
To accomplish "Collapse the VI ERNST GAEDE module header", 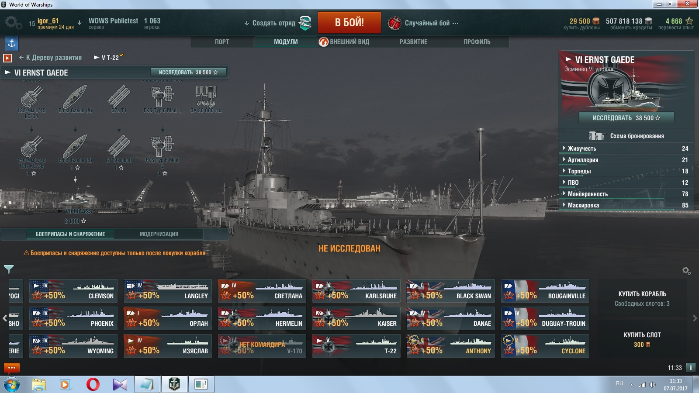I will [8, 72].
